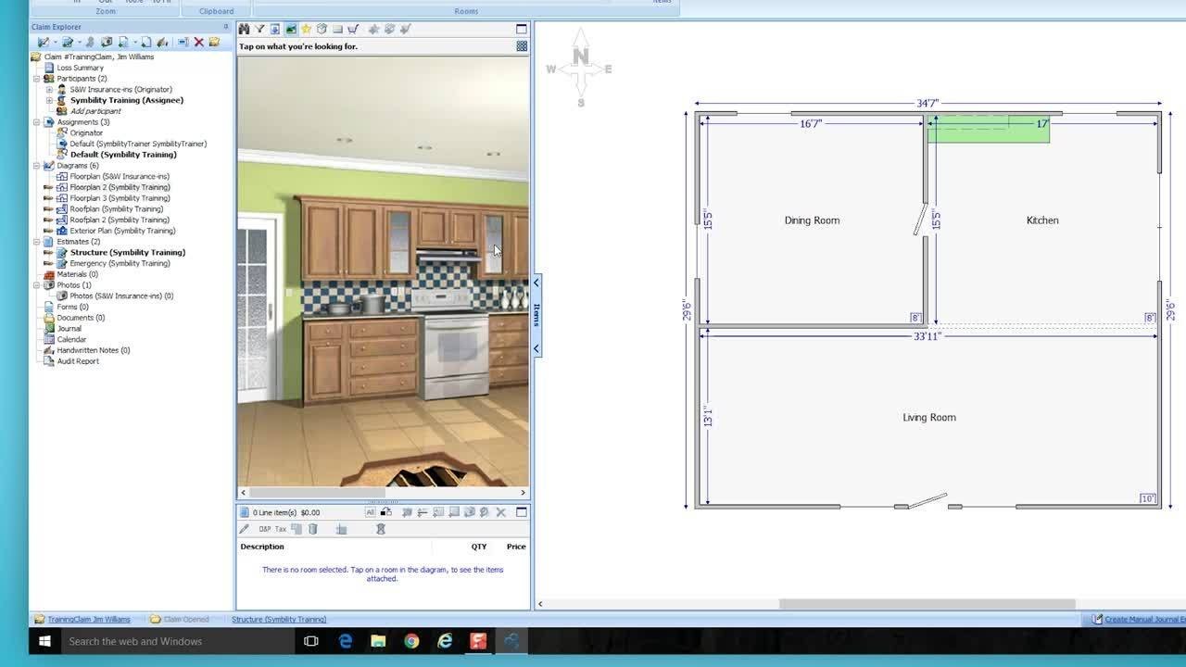Open favorites star in item finder toolbar

[306, 29]
